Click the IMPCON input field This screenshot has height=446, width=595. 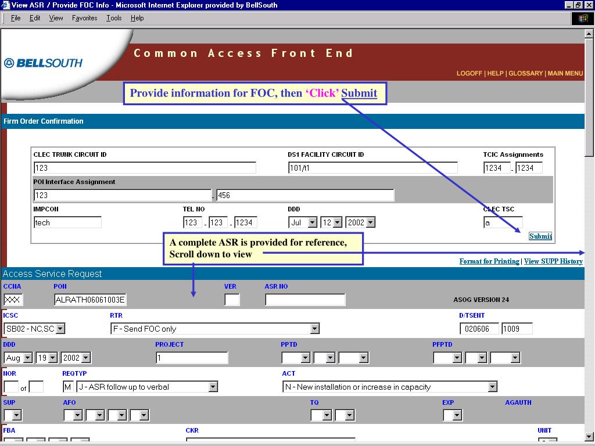click(67, 222)
